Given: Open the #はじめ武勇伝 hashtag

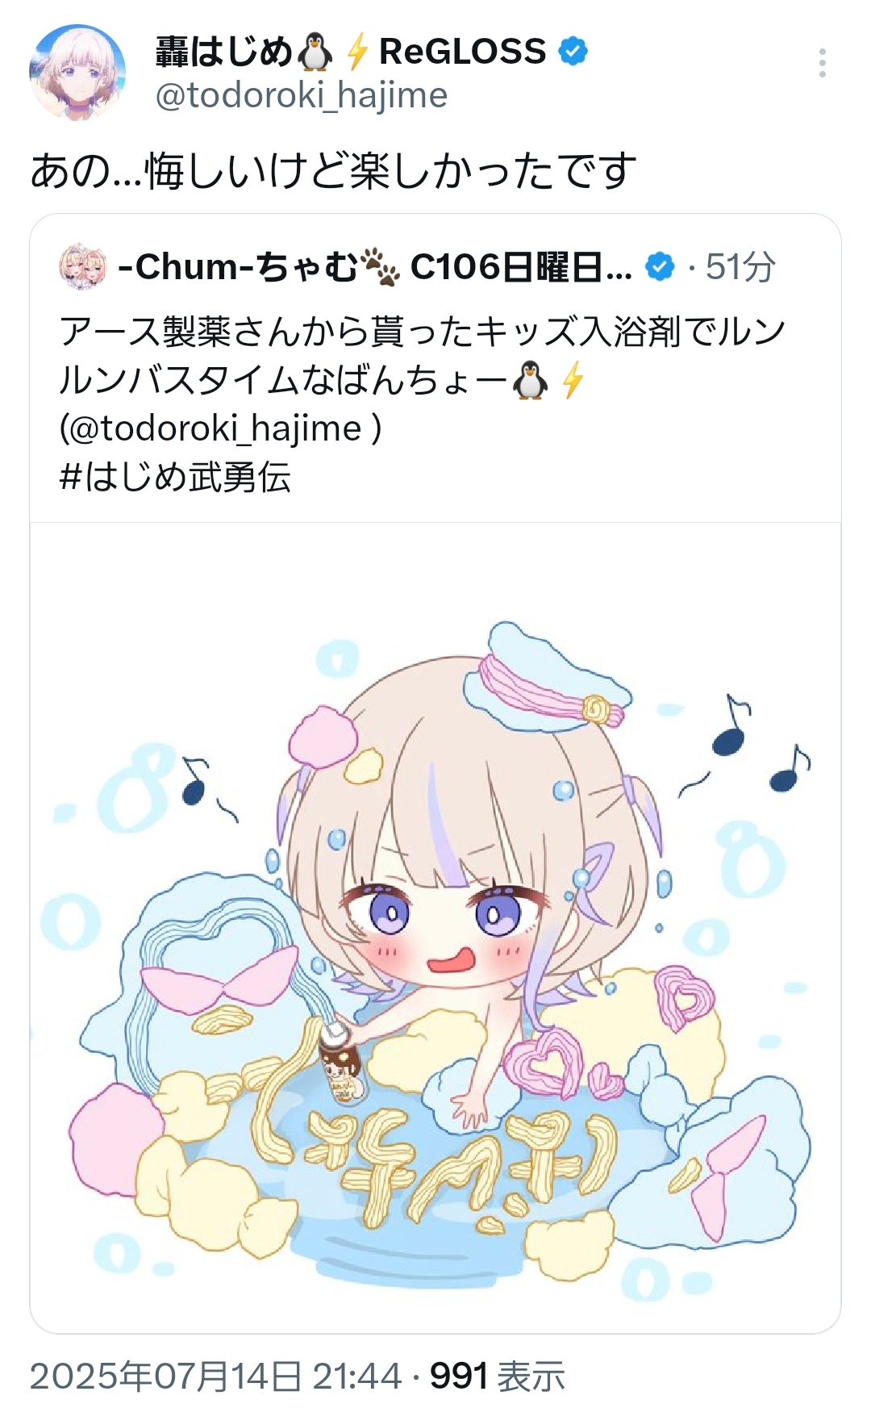Looking at the screenshot, I should tap(175, 477).
